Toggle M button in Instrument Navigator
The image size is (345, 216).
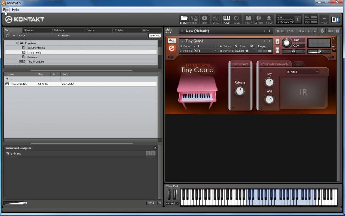(154, 153)
